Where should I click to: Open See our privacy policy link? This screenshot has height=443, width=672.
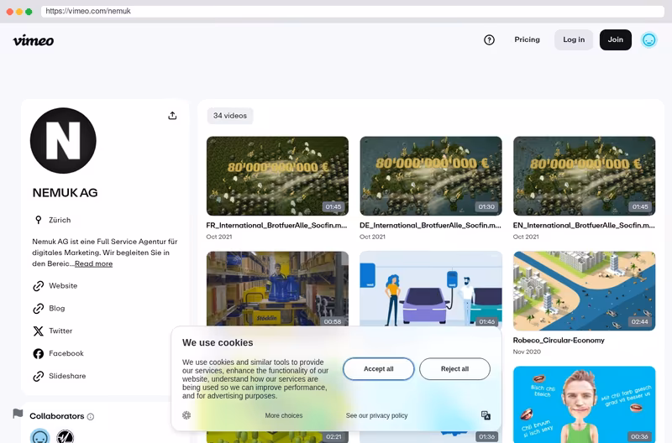coord(376,415)
